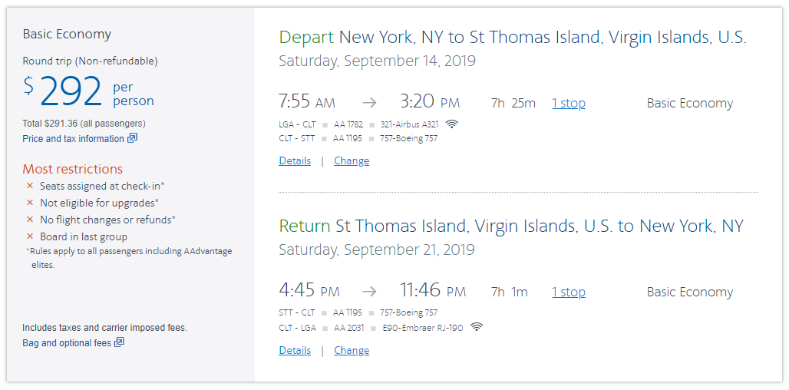789x390 pixels.
Task: Open the Bag and optional fees link
Action: pos(67,343)
